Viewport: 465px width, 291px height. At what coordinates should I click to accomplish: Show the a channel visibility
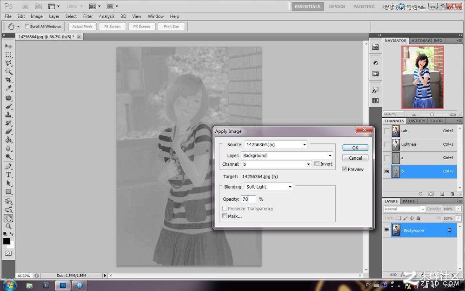[x=387, y=158]
